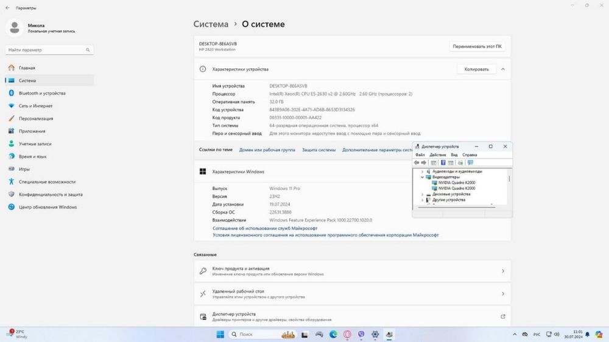Collapse Видеоадаптеры node in Device Manager
The width and height of the screenshot is (609, 342).
click(422, 177)
